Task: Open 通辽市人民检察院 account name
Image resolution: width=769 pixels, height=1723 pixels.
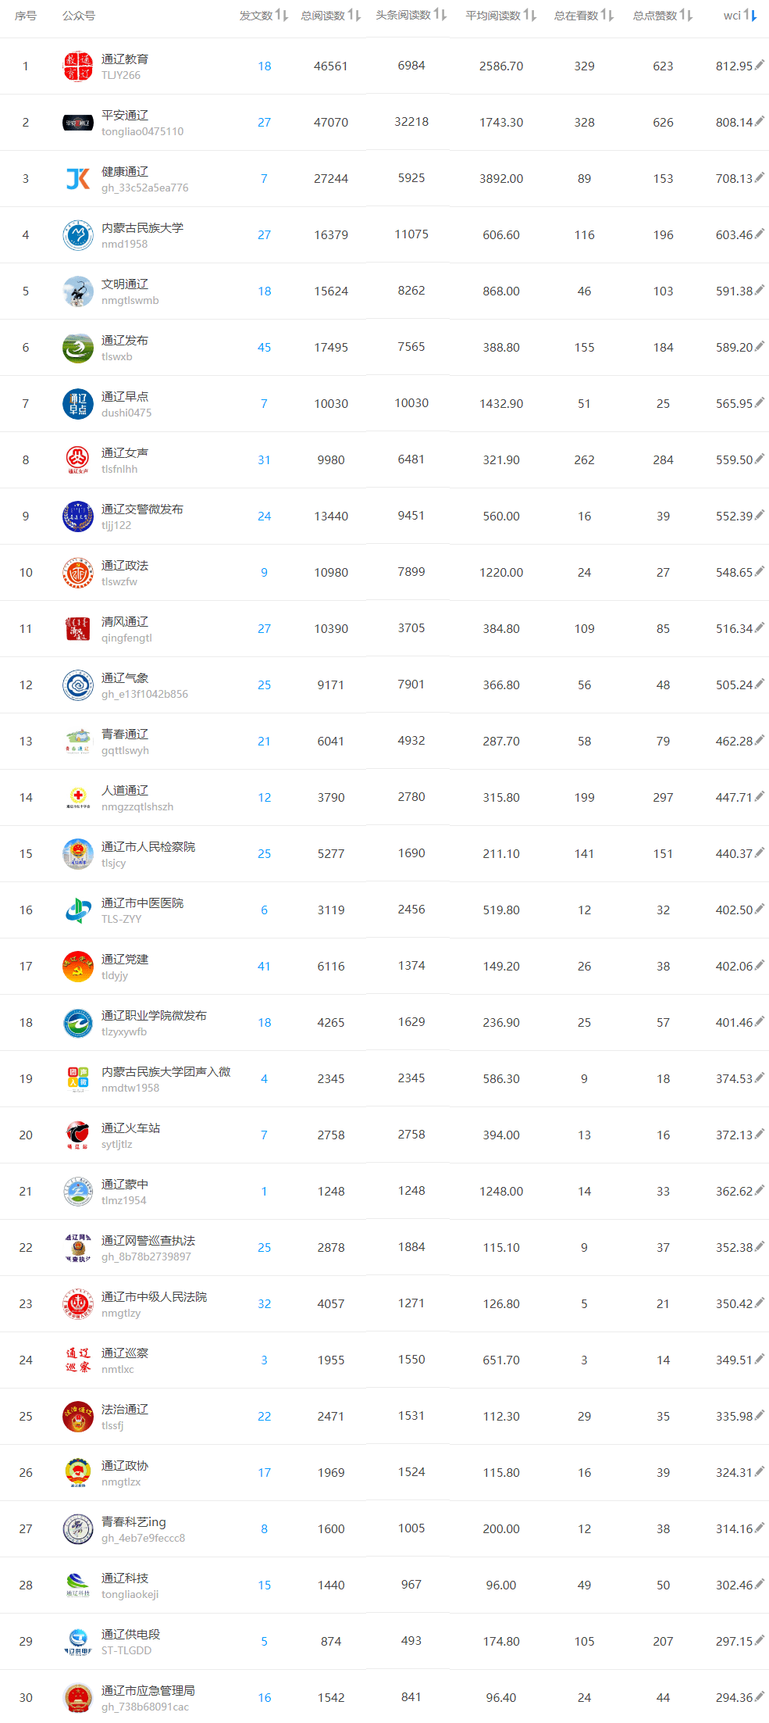Action: (148, 846)
